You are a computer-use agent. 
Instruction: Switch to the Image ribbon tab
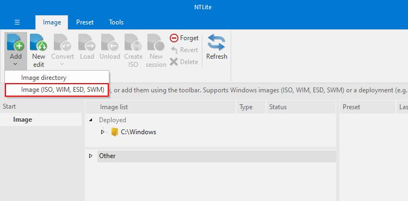[x=52, y=22]
